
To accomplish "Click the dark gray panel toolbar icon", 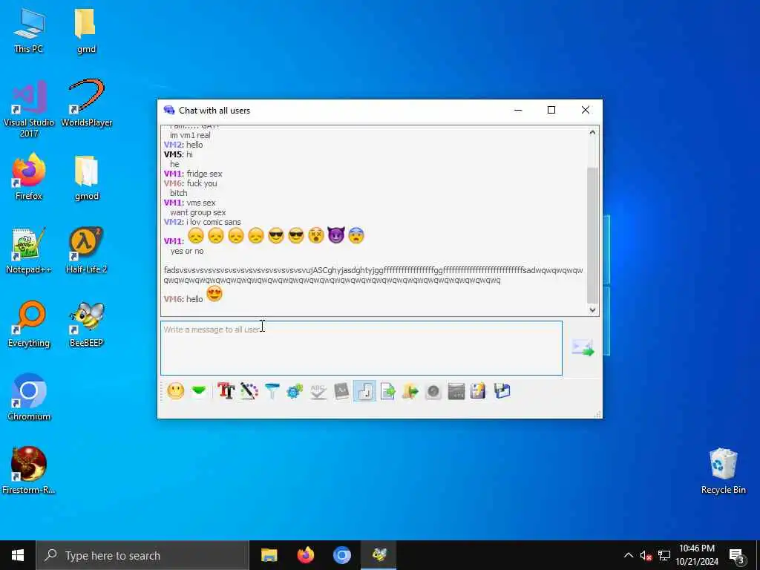I will (x=456, y=391).
